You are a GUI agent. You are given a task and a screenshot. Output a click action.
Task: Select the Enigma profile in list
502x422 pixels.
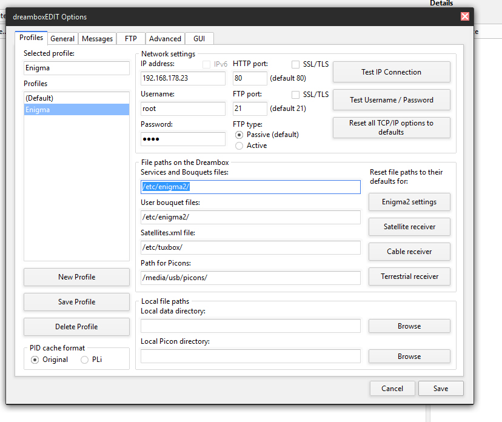click(76, 110)
